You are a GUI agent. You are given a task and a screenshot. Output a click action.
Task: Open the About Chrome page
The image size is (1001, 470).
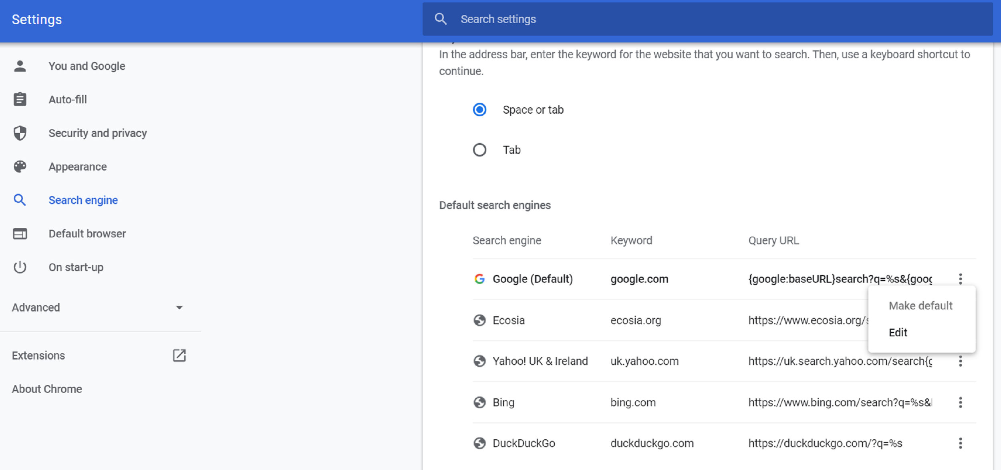pyautogui.click(x=47, y=389)
